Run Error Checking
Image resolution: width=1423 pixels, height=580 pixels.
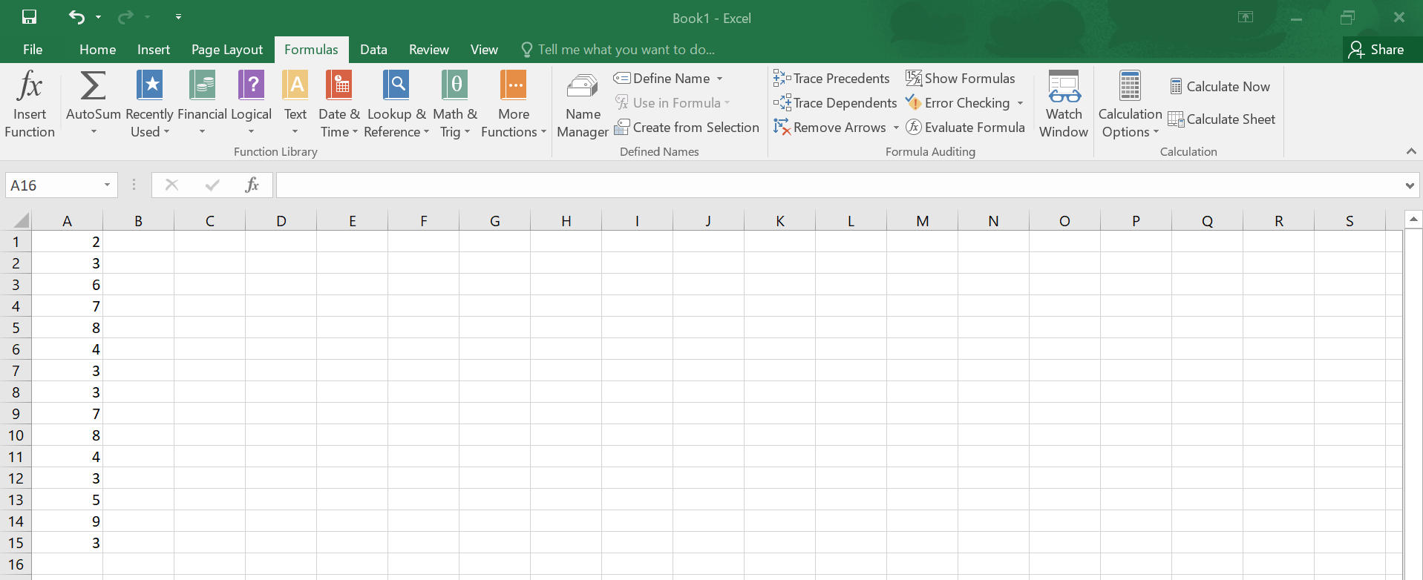tap(958, 102)
